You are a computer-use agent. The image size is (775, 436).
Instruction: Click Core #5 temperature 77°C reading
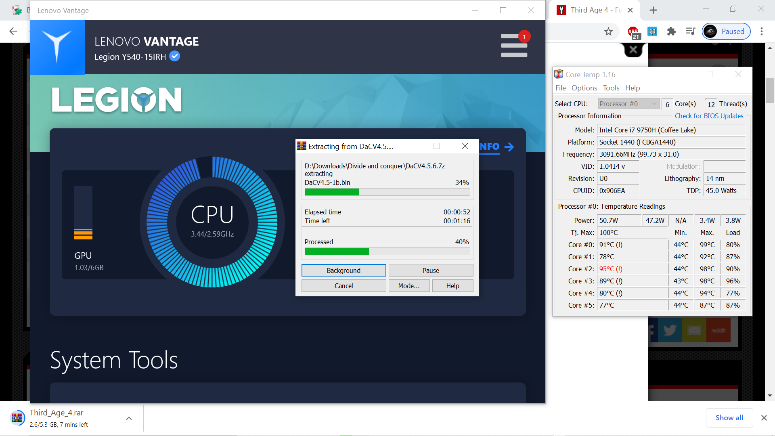632,305
